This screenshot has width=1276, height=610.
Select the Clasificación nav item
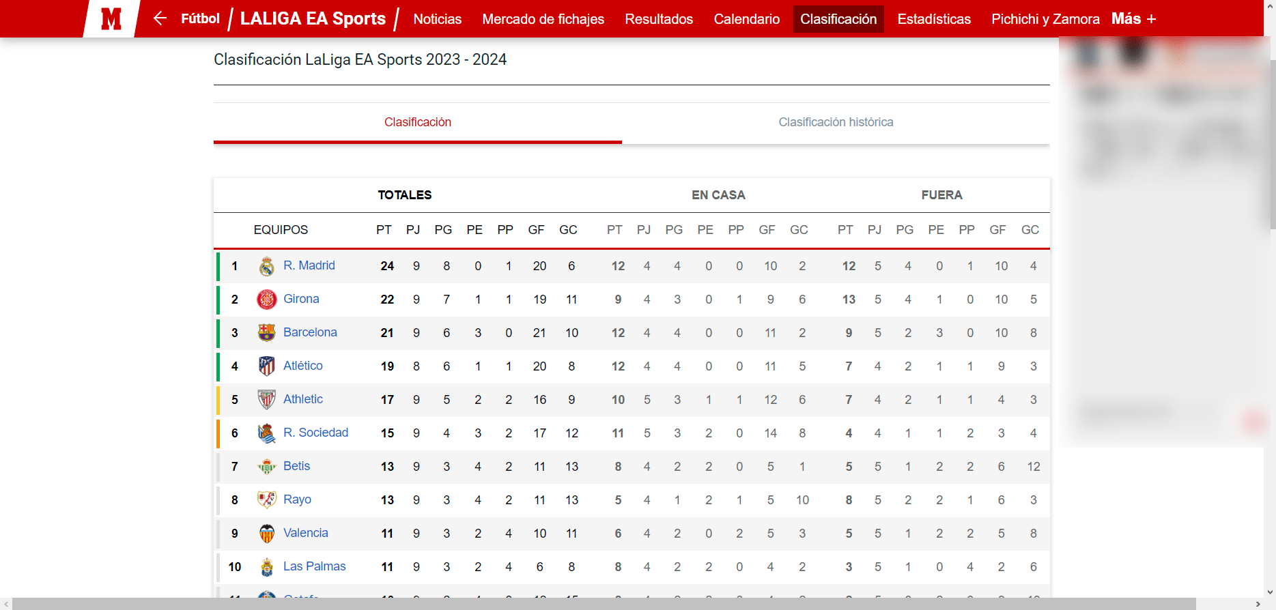pos(838,19)
